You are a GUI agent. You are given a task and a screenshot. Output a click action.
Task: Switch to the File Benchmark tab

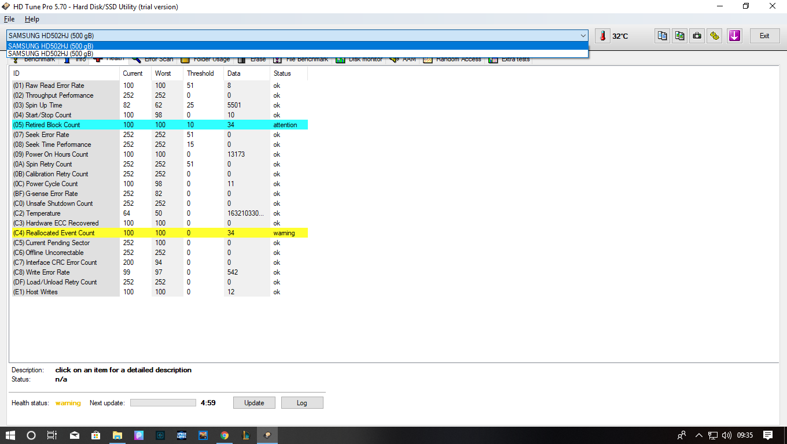point(300,59)
